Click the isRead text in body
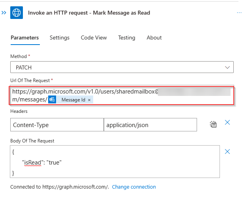The image size is (244, 204). [x=32, y=163]
